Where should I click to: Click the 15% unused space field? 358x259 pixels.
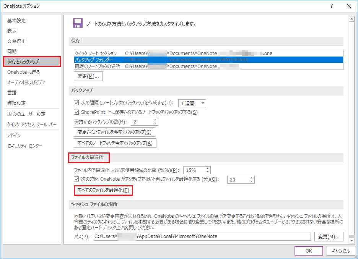click(194, 170)
